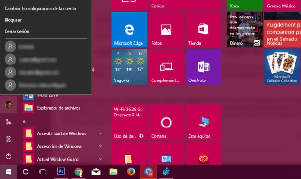
Task: Launch the OneNote tile
Action: [x=204, y=67]
